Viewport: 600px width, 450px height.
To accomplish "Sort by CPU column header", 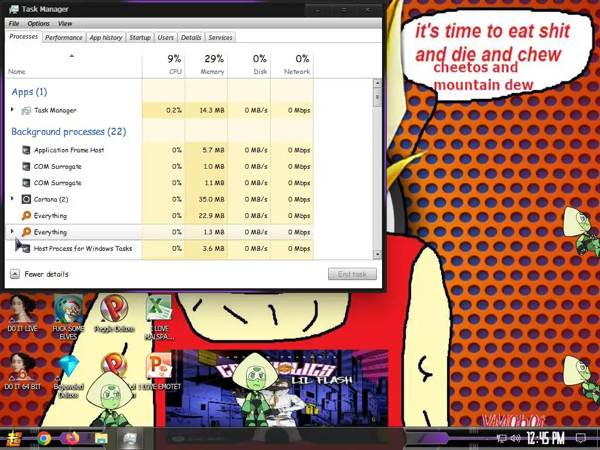I will click(163, 64).
